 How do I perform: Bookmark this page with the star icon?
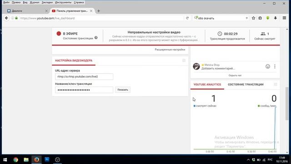click(x=253, y=18)
